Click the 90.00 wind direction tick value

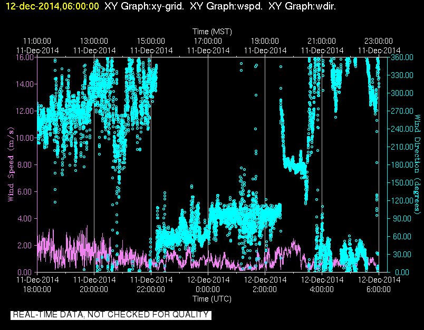(402, 218)
